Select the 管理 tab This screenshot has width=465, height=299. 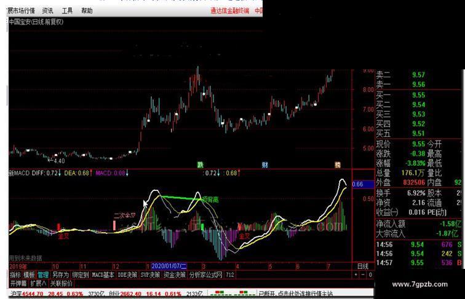point(43,274)
